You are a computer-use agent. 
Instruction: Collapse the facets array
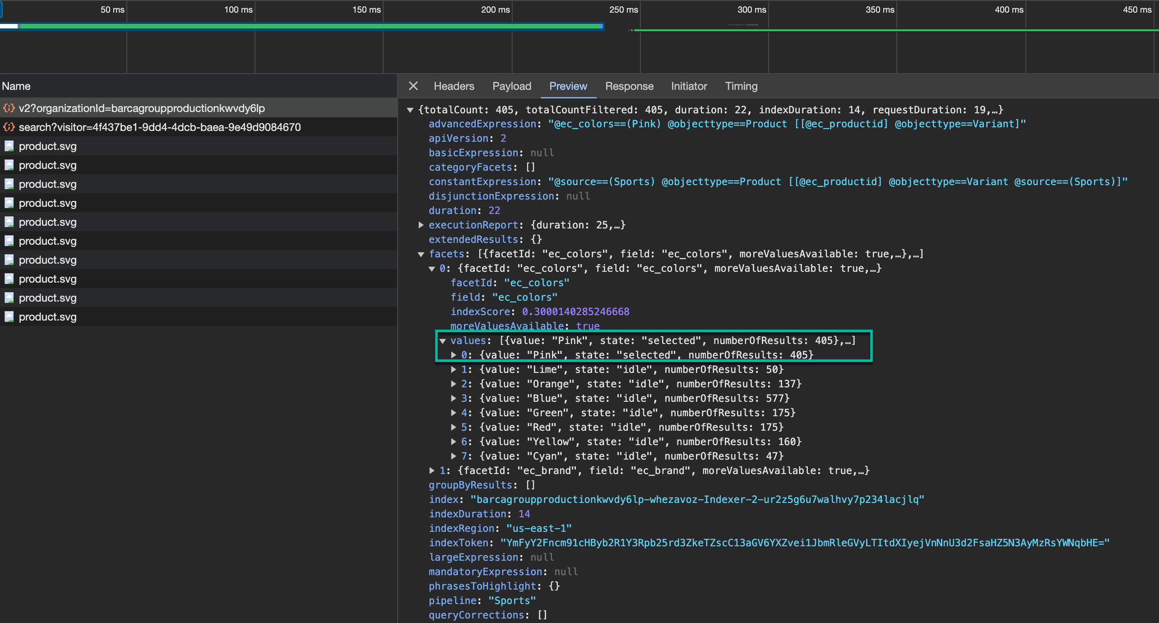point(421,254)
